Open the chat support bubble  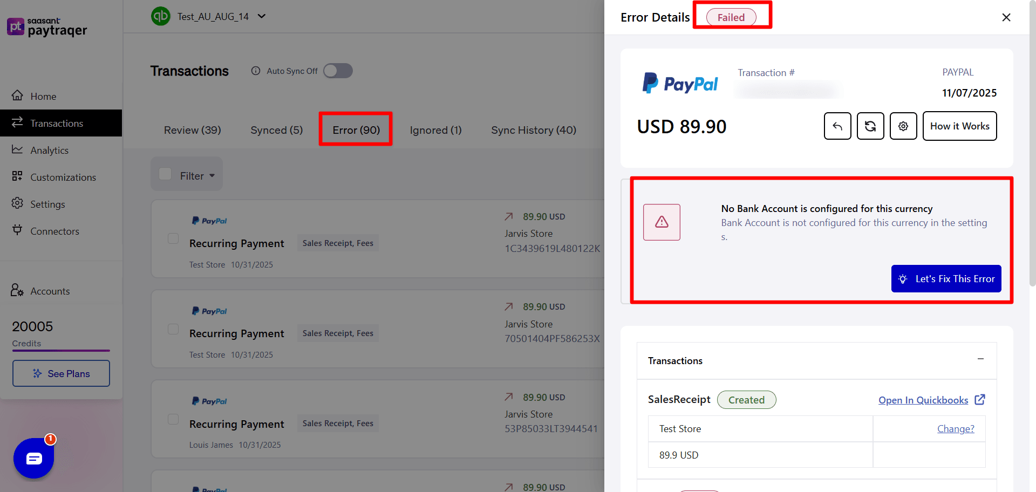tap(33, 458)
